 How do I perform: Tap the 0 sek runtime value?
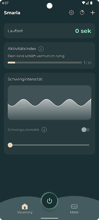tap(83, 31)
